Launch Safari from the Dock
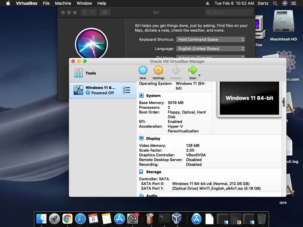 [x=80, y=219]
